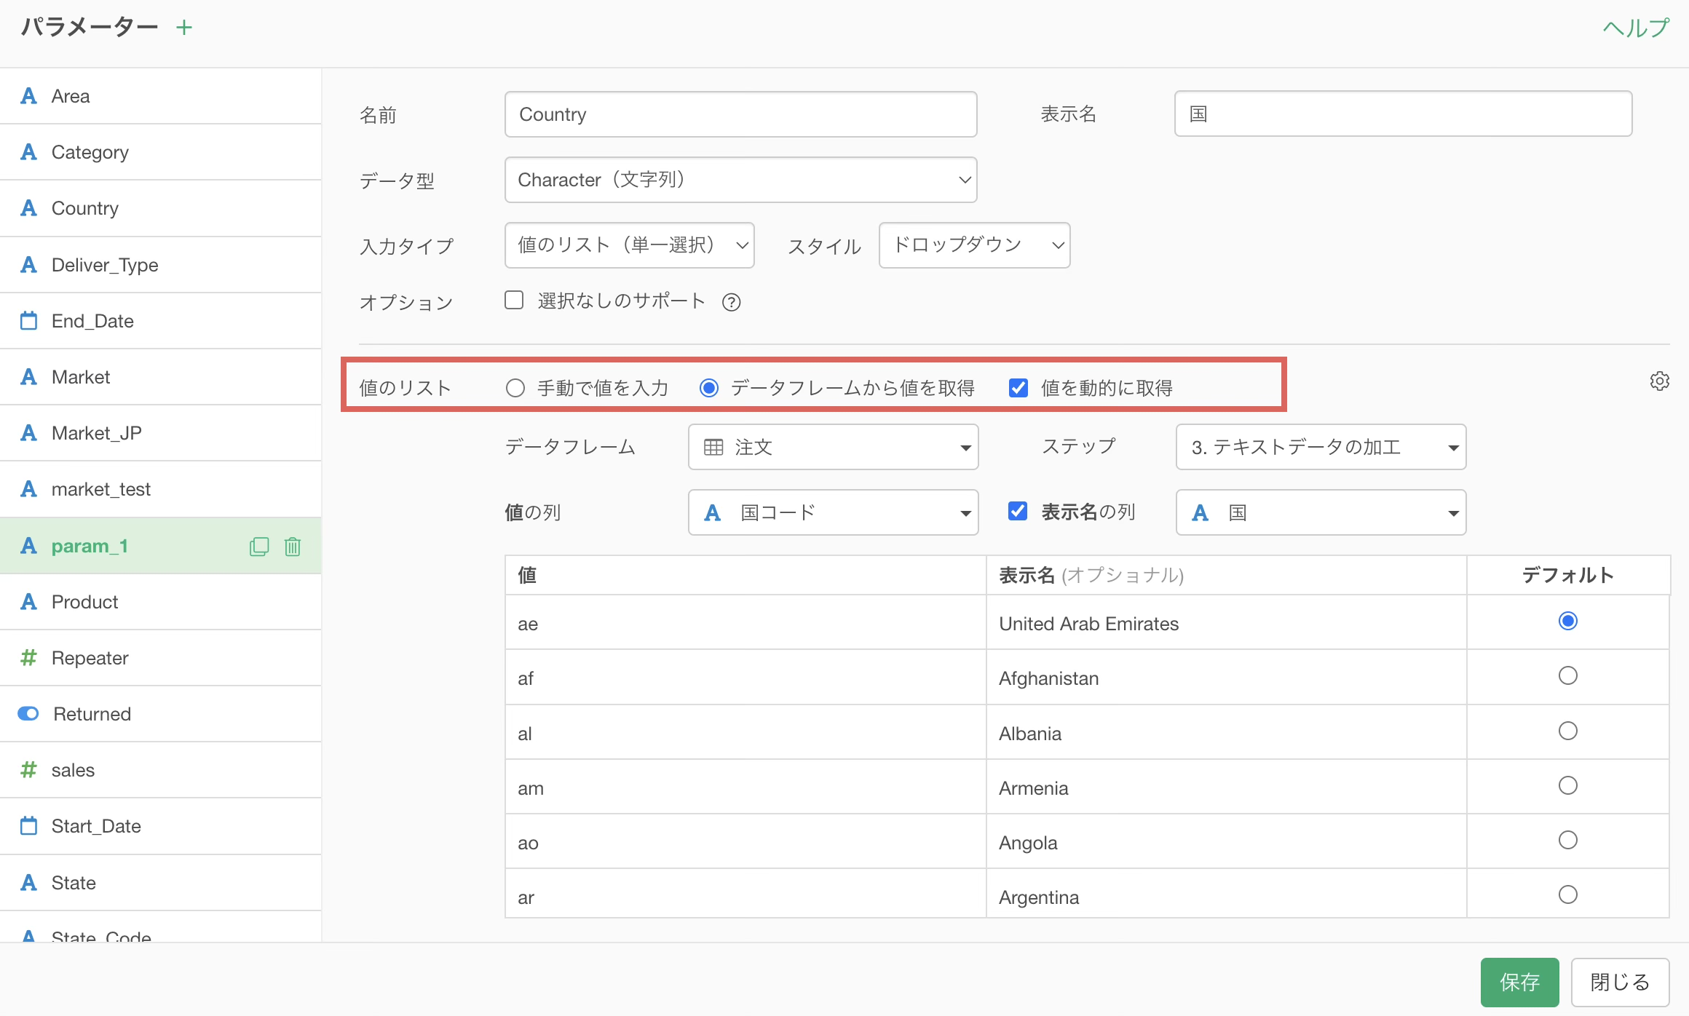Edit the 名前 field containing Country
The width and height of the screenshot is (1689, 1016).
(x=740, y=114)
